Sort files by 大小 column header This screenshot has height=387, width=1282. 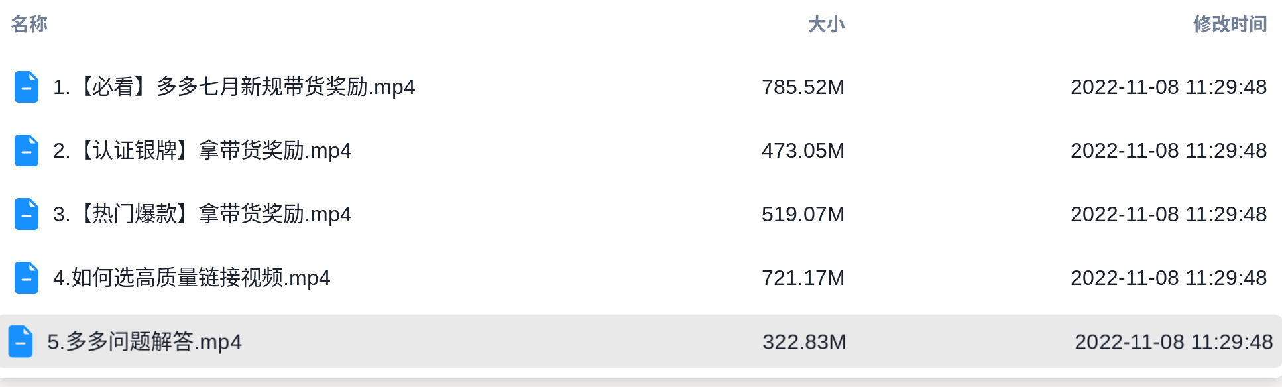(x=826, y=24)
